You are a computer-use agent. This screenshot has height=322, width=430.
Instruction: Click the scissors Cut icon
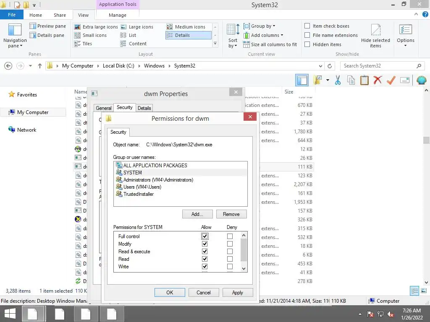point(338,80)
